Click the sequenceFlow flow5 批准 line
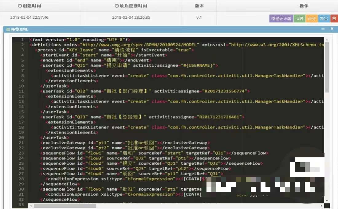Viewport: 338px width, 209px height. pyautogui.click(x=121, y=189)
